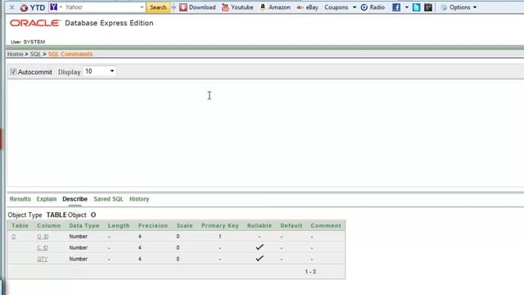Viewport: 524px width, 295px height.
Task: Close the YTD toolbar with X
Action: point(12,7)
